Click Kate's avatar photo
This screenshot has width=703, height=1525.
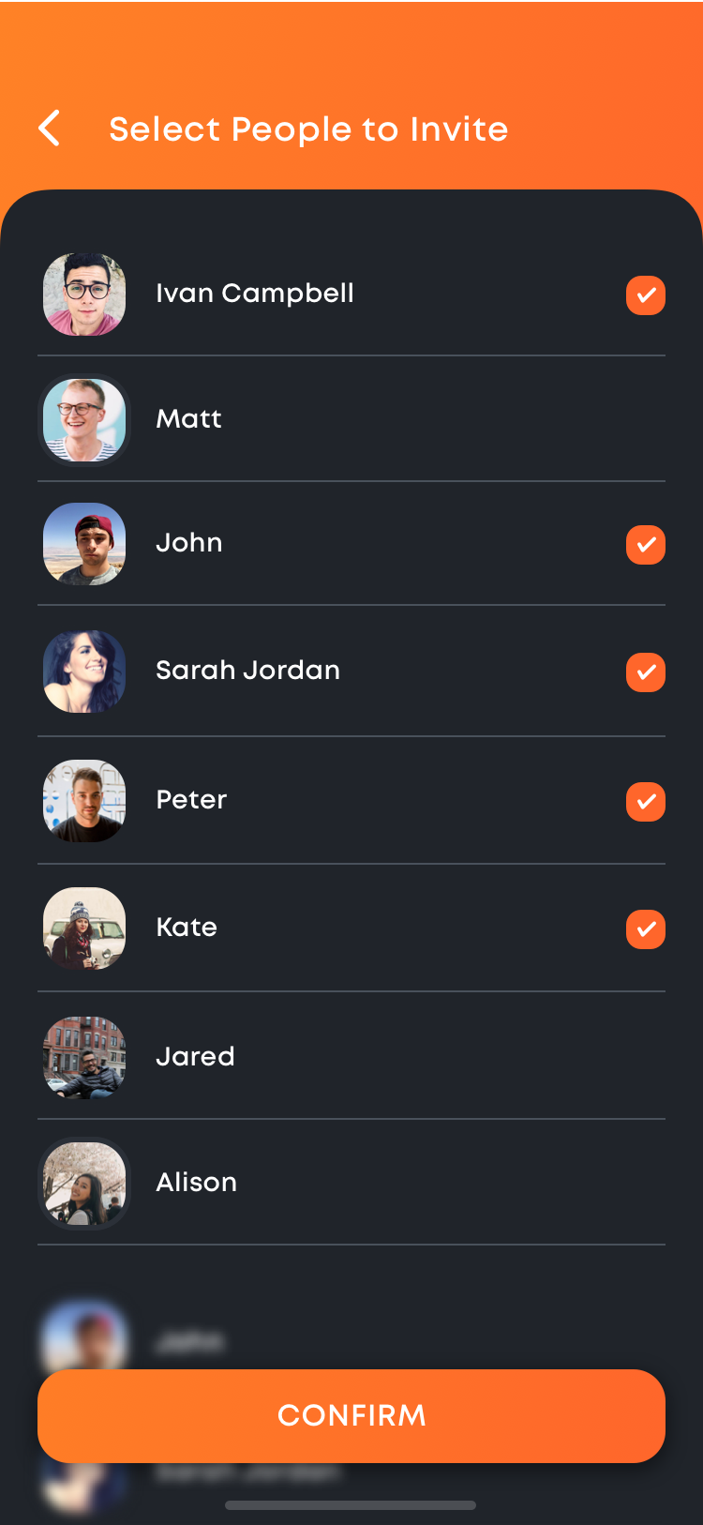(x=84, y=929)
